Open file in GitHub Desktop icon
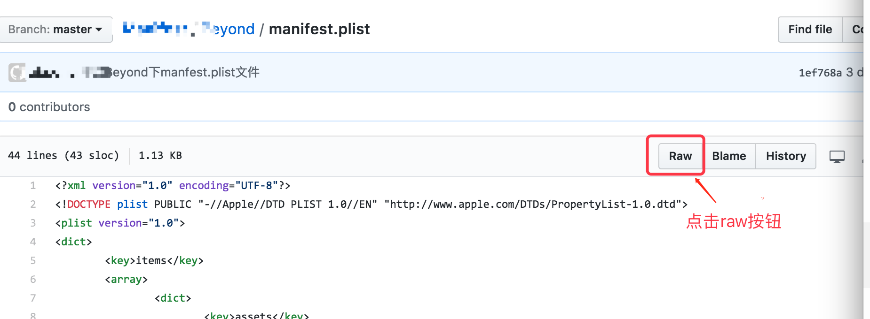870x319 pixels. (x=837, y=156)
